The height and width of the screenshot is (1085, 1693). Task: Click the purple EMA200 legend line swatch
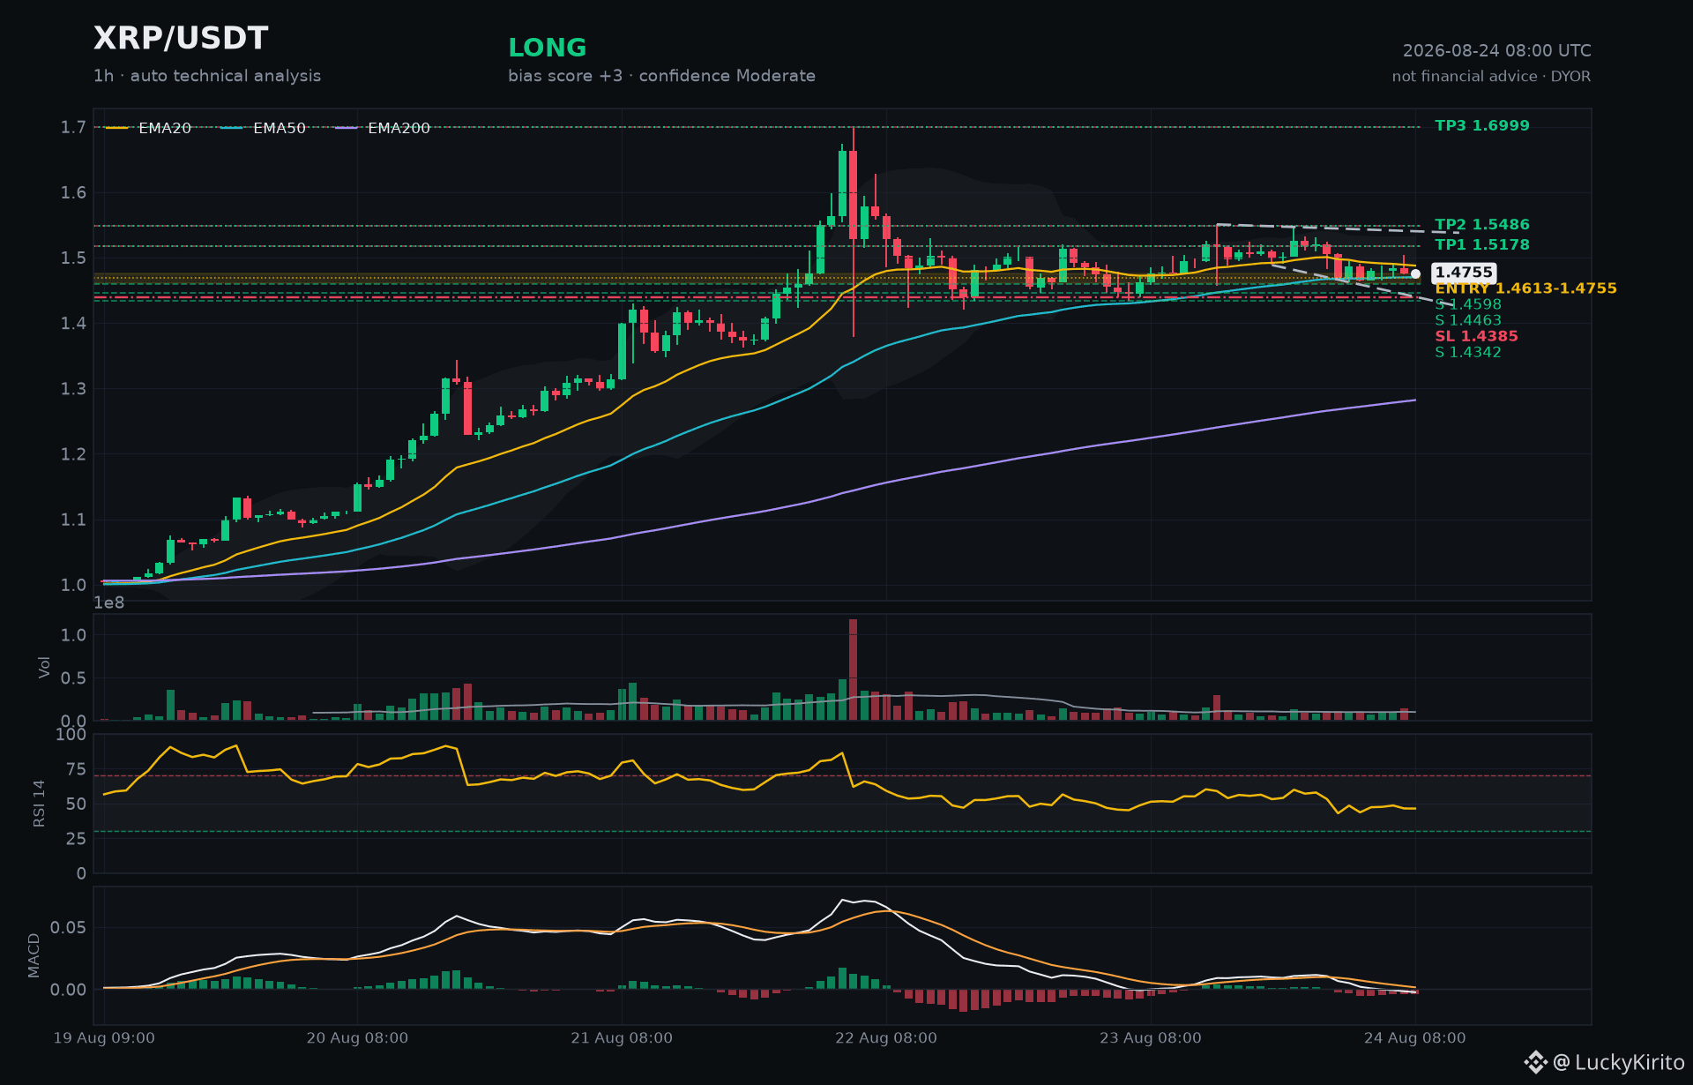(347, 129)
